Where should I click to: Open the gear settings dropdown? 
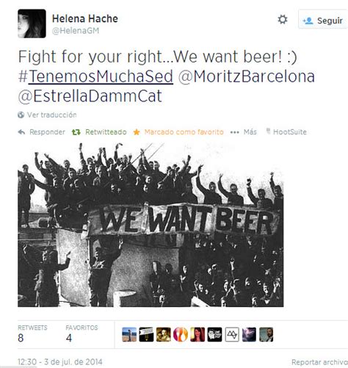pyautogui.click(x=283, y=20)
